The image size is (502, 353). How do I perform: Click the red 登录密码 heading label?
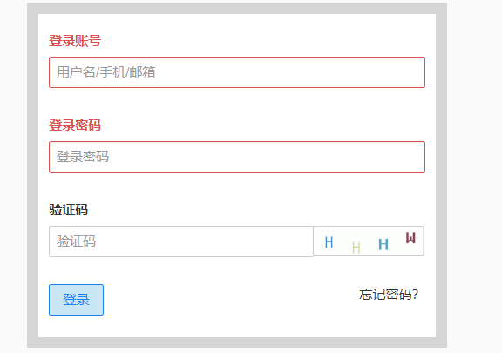click(75, 126)
